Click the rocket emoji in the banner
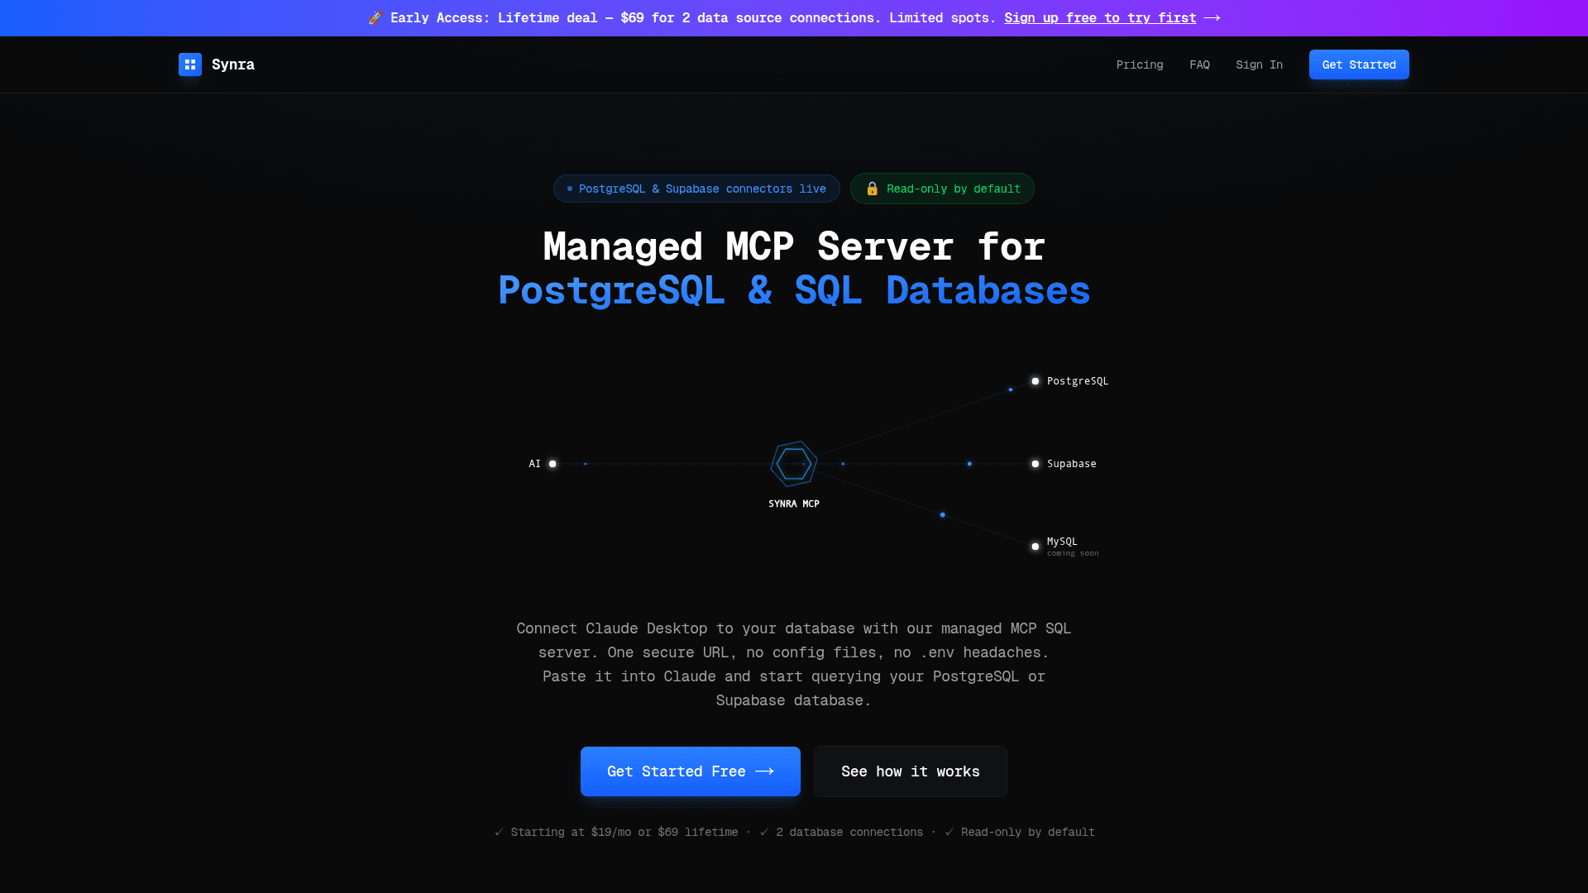This screenshot has height=893, width=1588. 375,18
